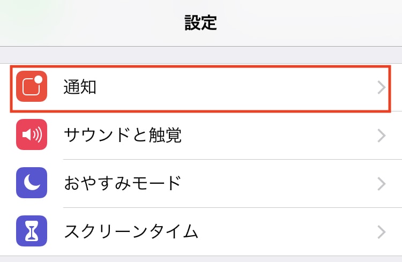The height and width of the screenshot is (262, 402).
Task: Click the chevron on the スクリーンタイム row
Action: pyautogui.click(x=382, y=232)
